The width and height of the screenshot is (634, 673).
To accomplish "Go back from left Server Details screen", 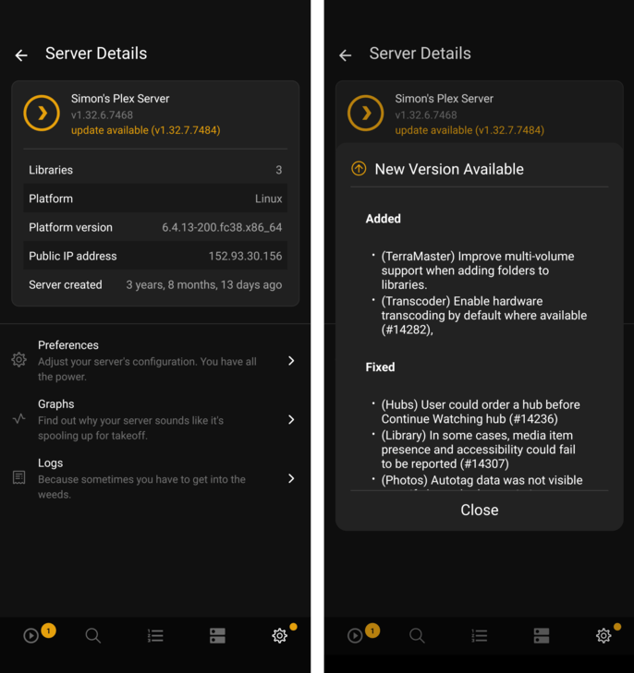I will (x=21, y=55).
